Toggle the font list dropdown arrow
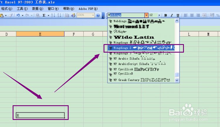Screen dimensions: 220x127 (x=146, y=15)
